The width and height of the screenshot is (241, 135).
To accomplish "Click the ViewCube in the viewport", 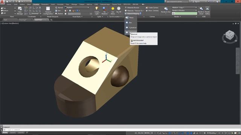I will point(230,35).
